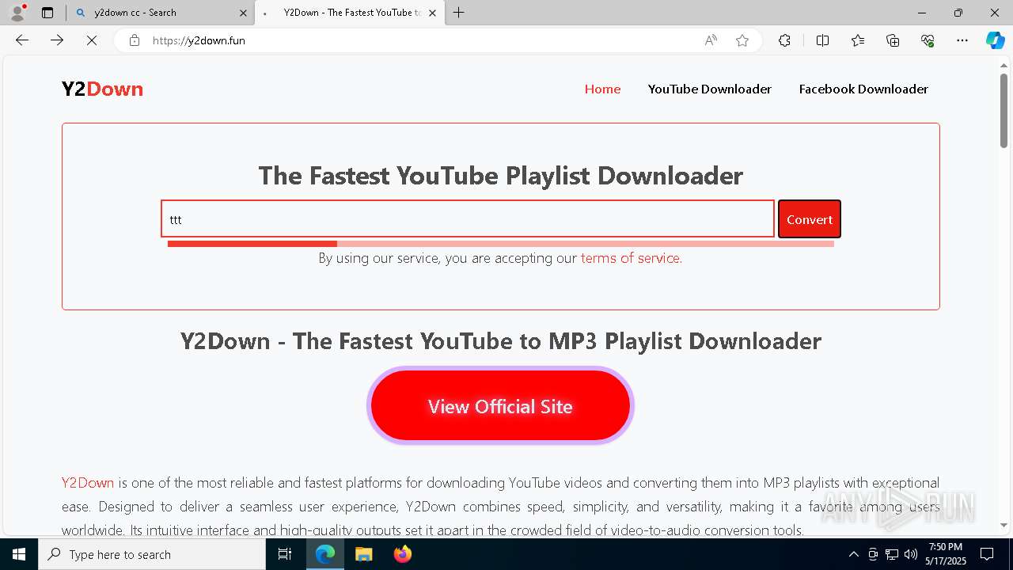Click the scrollbar down arrow

coord(1004,525)
